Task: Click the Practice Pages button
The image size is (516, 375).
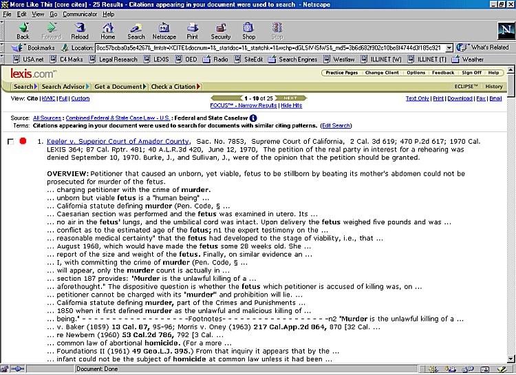Action: (x=341, y=72)
